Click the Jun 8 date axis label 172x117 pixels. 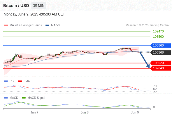click(x=85, y=112)
